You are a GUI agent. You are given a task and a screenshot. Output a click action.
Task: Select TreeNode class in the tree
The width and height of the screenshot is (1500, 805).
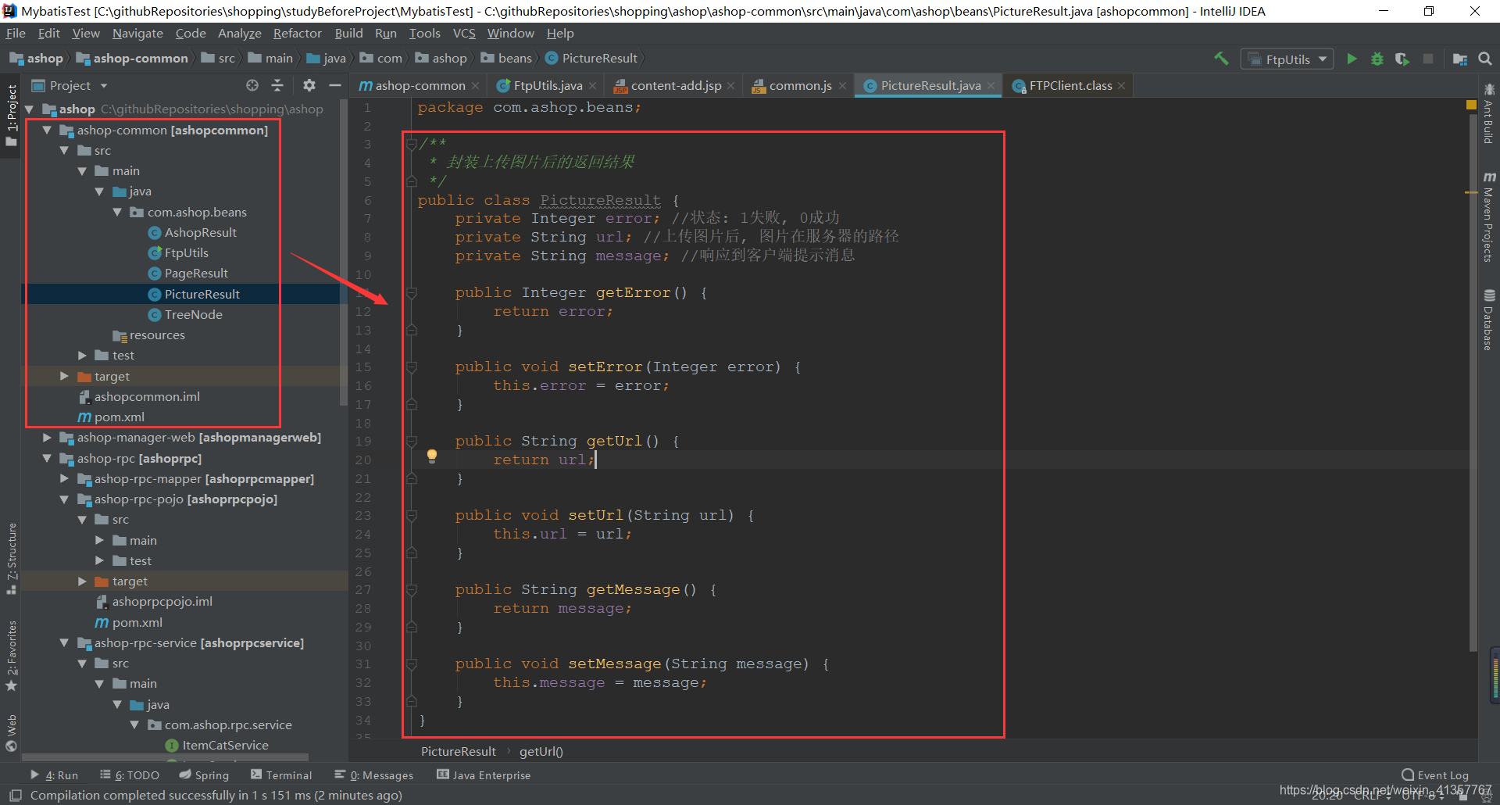[193, 314]
